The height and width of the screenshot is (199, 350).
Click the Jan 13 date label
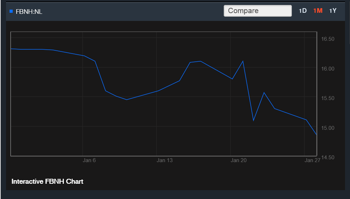pos(165,160)
